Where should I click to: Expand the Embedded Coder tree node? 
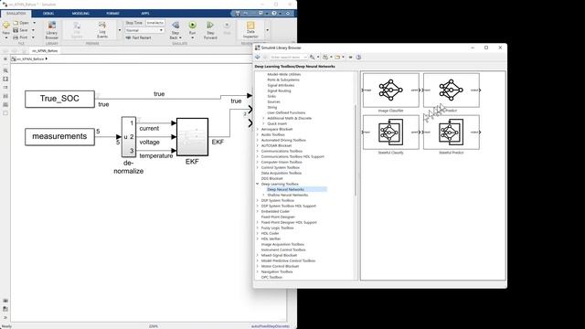click(x=258, y=211)
